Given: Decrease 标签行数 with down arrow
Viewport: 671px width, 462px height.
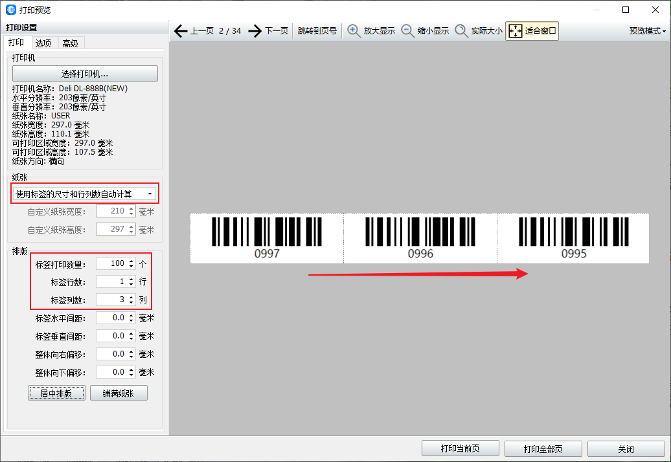Looking at the screenshot, I should pos(131,284).
